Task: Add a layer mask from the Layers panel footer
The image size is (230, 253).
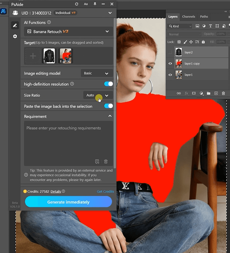Action: point(194,93)
